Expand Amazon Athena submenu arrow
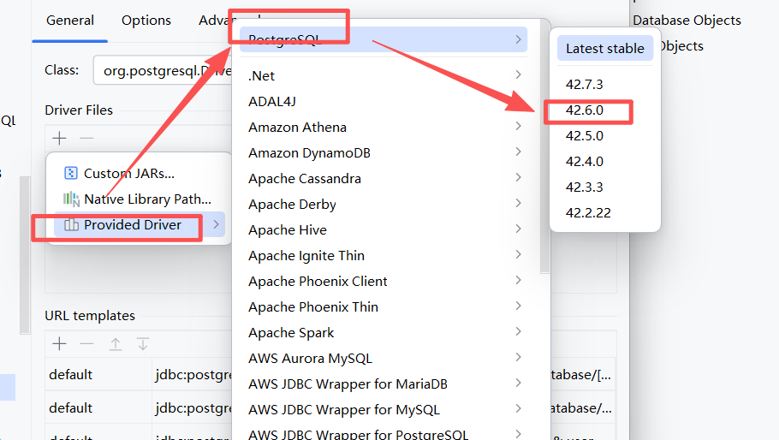 tap(518, 126)
